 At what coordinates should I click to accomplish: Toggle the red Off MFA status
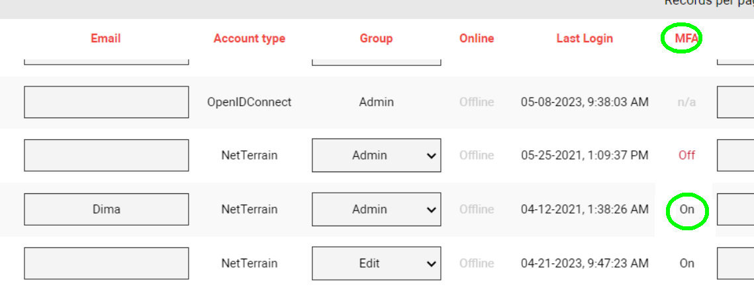click(686, 156)
